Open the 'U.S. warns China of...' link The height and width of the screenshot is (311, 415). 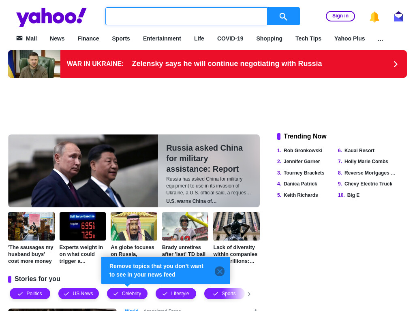point(191,201)
